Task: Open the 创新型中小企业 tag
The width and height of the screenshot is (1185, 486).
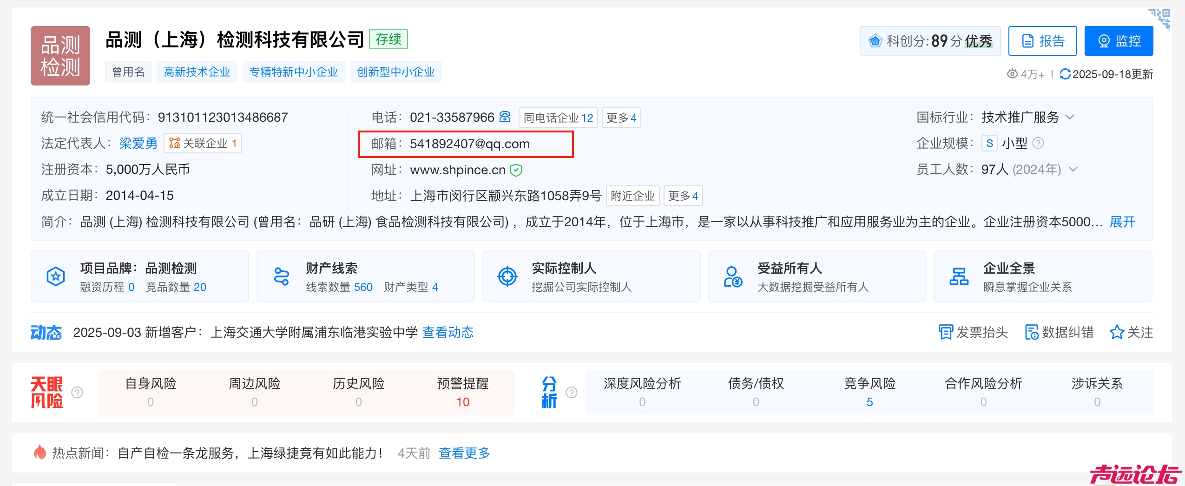Action: tap(396, 72)
